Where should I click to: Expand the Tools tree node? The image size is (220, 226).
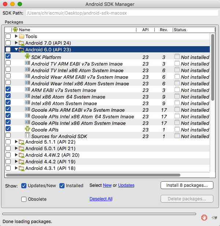pos(16,36)
